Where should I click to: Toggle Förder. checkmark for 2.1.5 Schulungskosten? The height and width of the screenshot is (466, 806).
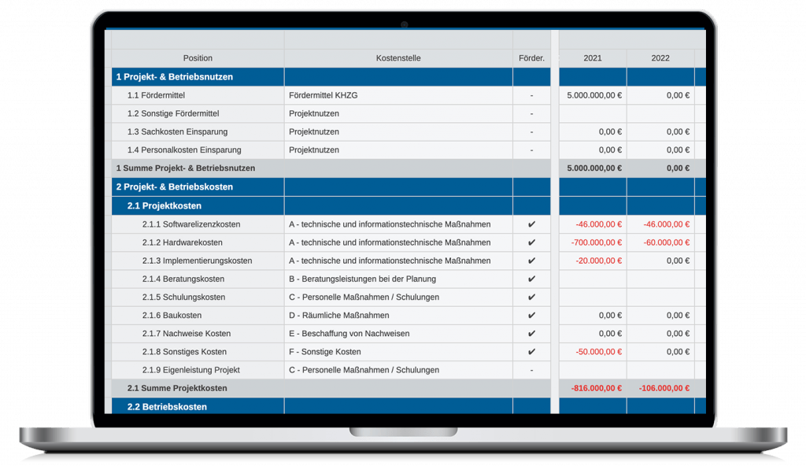point(531,298)
